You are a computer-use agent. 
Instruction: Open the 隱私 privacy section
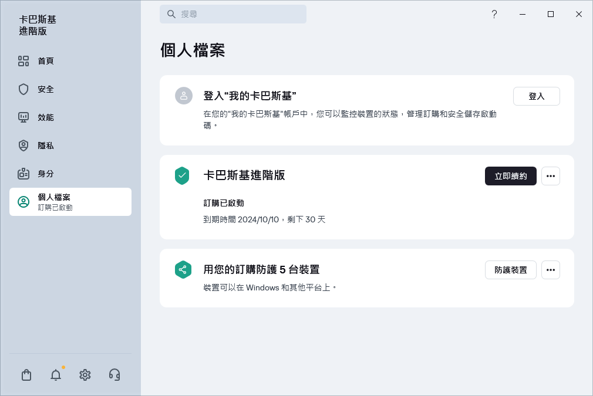point(45,145)
